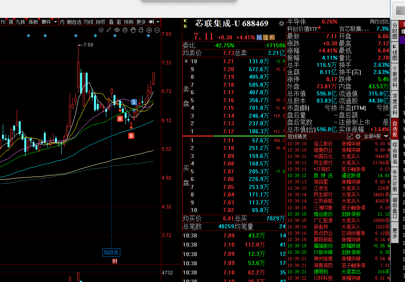Viewport: 405px width, 282px height.
Task: Select the hand pan tool
Action: point(133,30)
